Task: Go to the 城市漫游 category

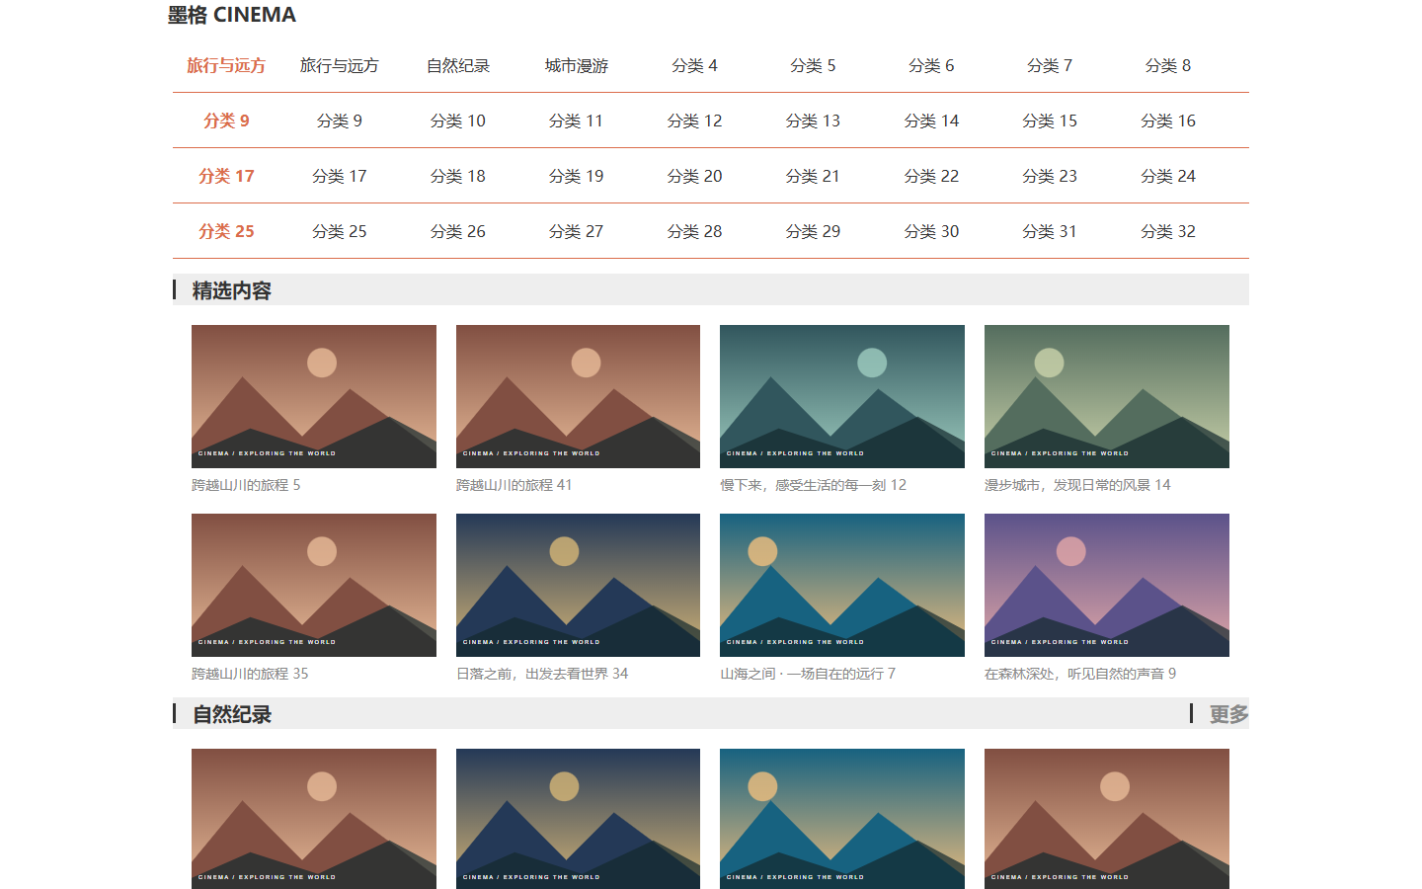Action: pos(577,65)
